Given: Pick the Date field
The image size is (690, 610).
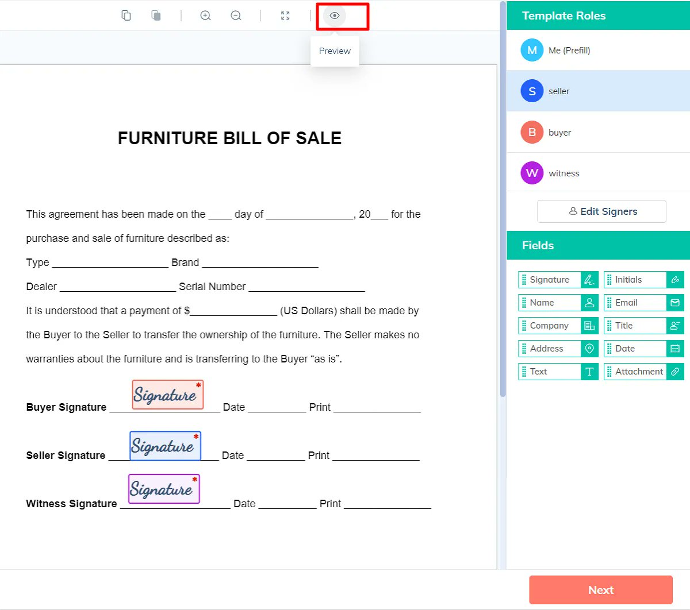Looking at the screenshot, I should coord(643,349).
